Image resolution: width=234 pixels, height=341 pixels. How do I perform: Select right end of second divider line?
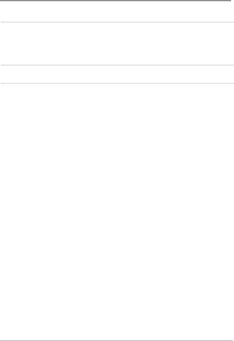pos(233,65)
